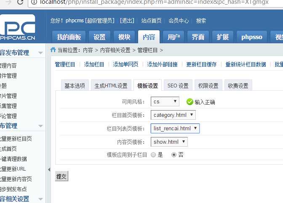Open the 会员中心 link
Viewport: 283px width, 203px height.
[179, 21]
